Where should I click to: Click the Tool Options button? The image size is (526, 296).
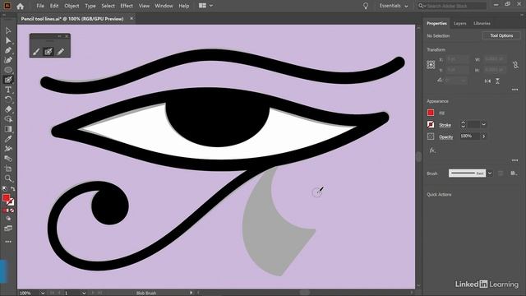(x=501, y=35)
